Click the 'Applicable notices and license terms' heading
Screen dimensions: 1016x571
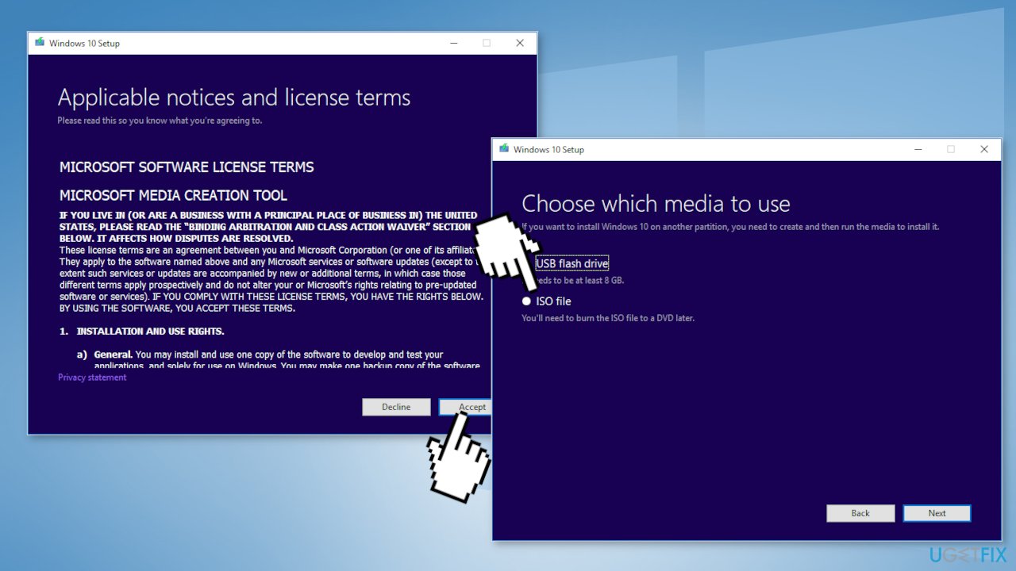click(x=234, y=98)
